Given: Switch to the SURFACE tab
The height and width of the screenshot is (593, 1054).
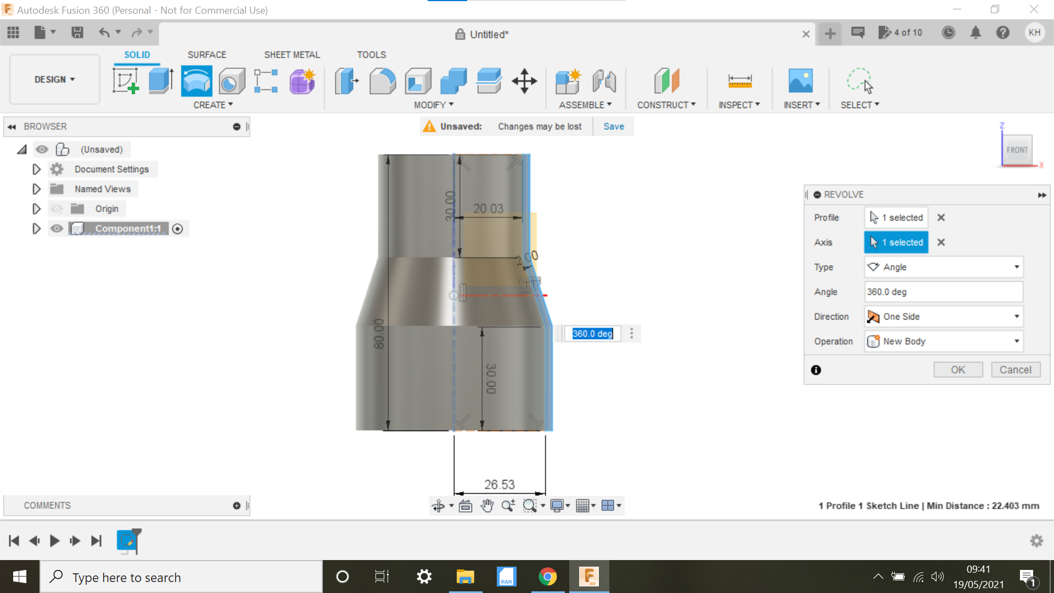Looking at the screenshot, I should pos(207,54).
